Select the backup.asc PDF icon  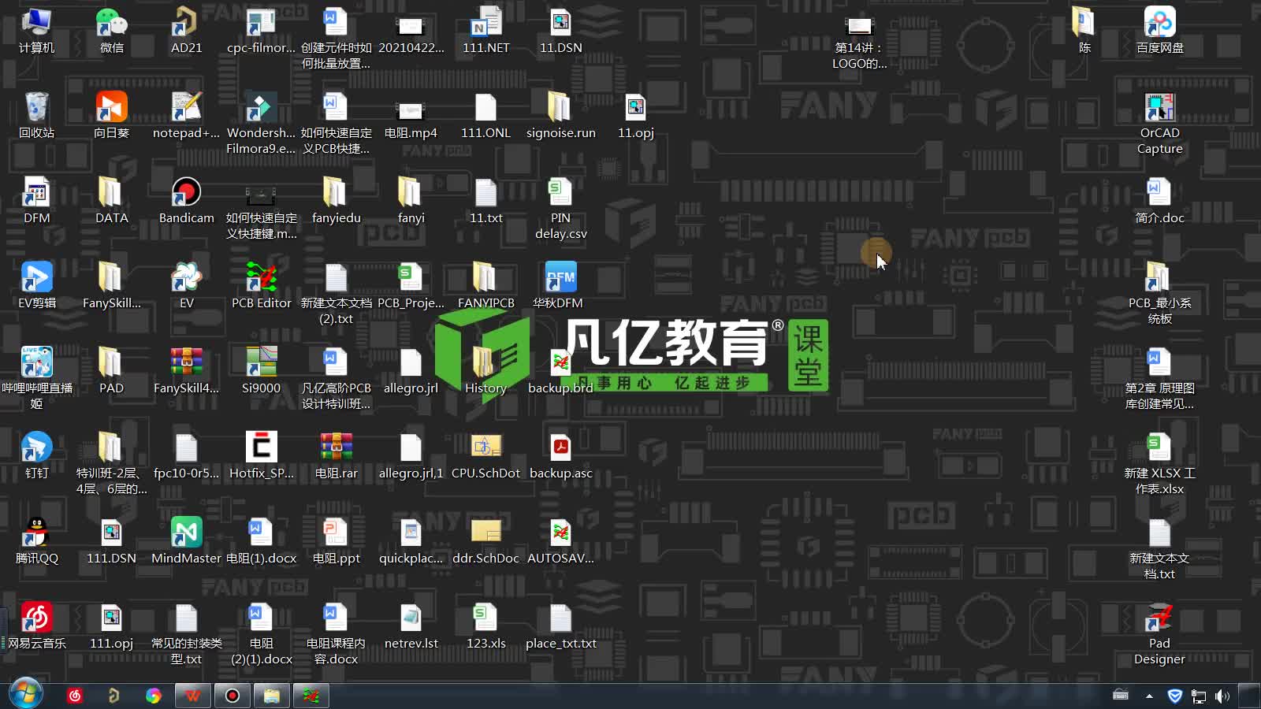click(x=560, y=457)
